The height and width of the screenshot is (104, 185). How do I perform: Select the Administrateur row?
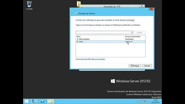pos(110,39)
